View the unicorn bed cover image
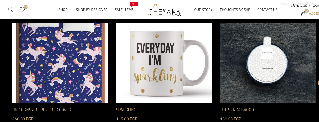Image resolution: width=319 pixels, height=122 pixels. [60, 63]
